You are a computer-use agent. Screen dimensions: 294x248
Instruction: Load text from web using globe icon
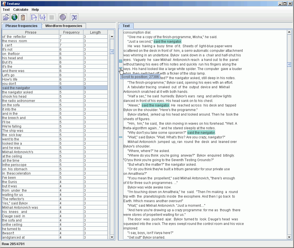15,17
